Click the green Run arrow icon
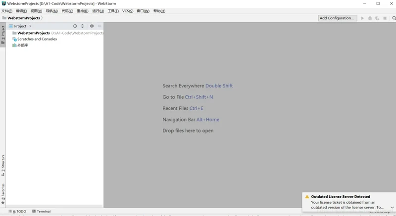Image resolution: width=396 pixels, height=216 pixels. click(x=362, y=18)
